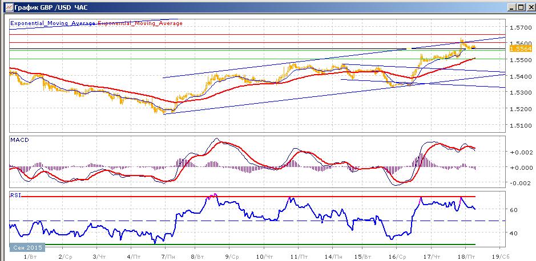Click the 1/Вт date label

30,256
